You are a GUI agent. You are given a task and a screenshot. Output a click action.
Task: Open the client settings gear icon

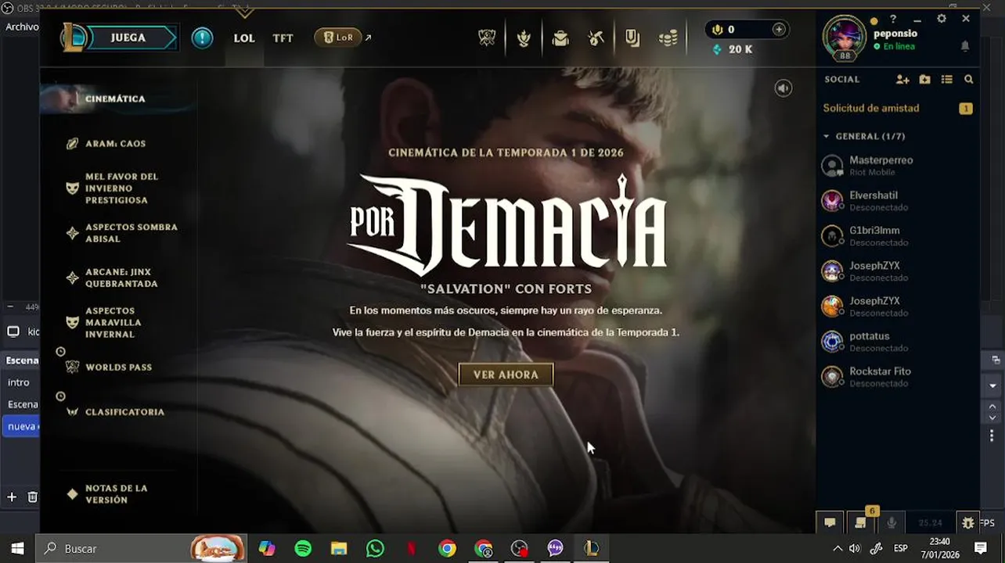point(942,19)
